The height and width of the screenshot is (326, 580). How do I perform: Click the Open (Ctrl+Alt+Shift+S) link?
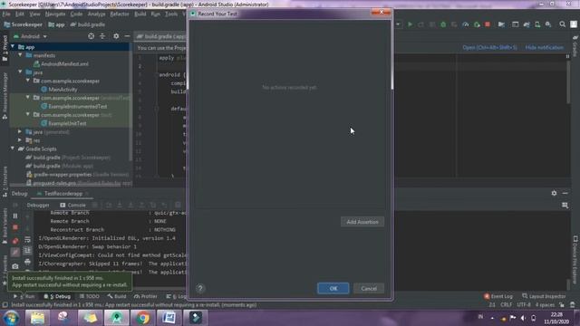pyautogui.click(x=489, y=48)
